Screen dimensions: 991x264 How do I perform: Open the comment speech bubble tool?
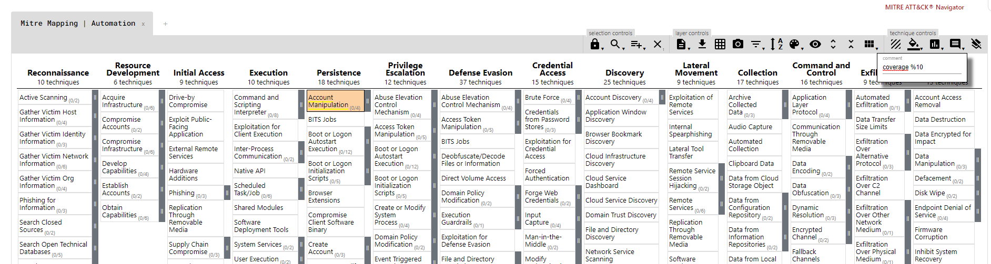click(955, 44)
